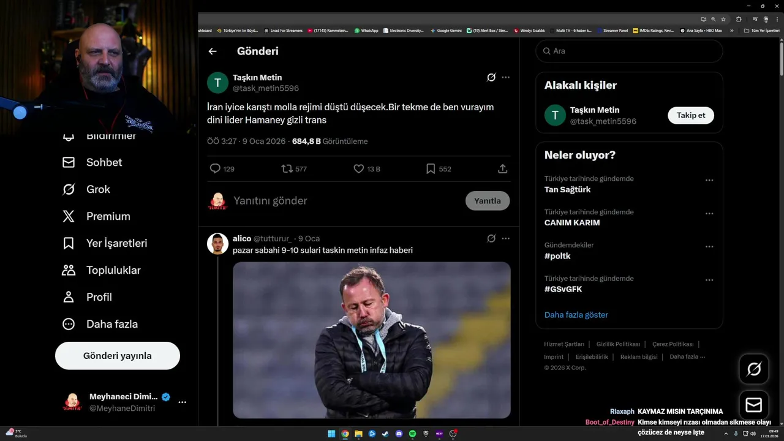Open the floating messages envelope button
784x441 pixels.
pyautogui.click(x=754, y=405)
